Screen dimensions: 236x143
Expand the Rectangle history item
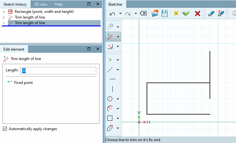4,12
